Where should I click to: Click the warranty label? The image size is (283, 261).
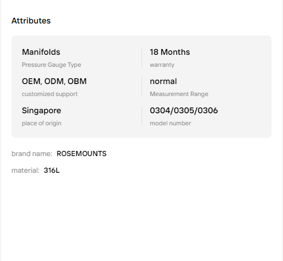pyautogui.click(x=162, y=65)
